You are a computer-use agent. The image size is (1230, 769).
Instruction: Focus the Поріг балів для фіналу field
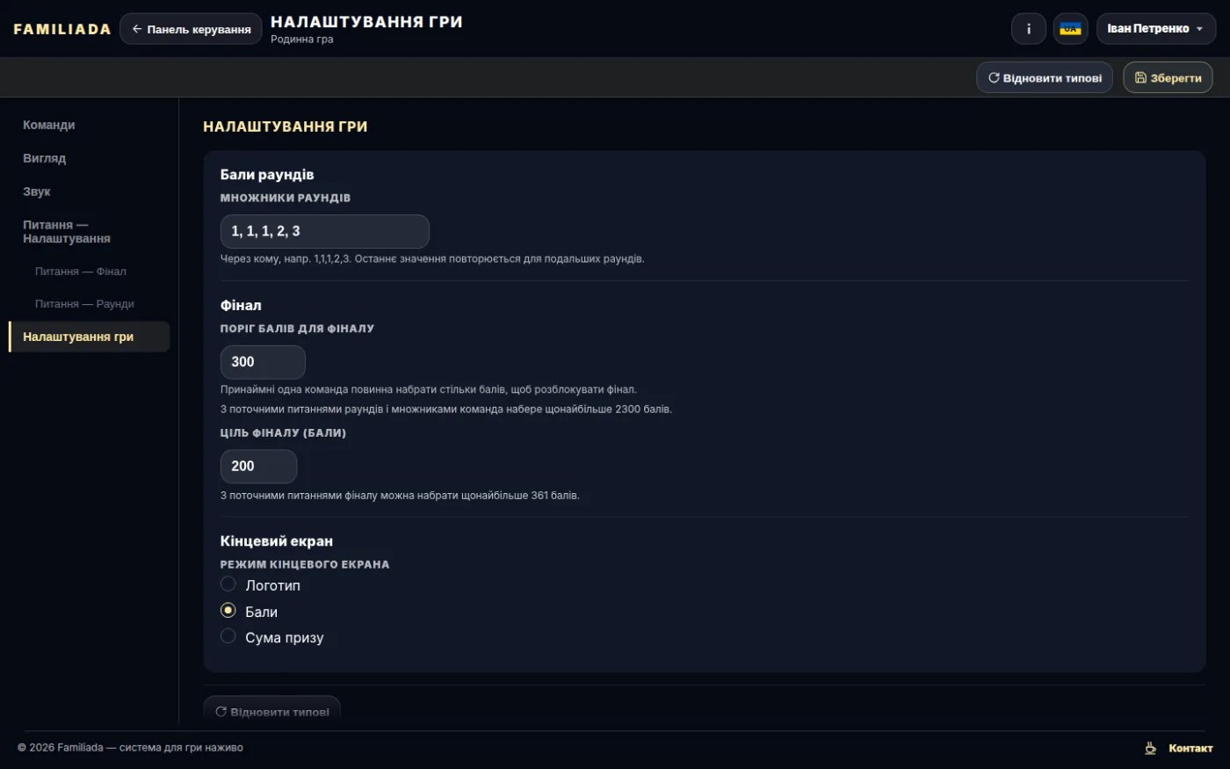coord(263,362)
